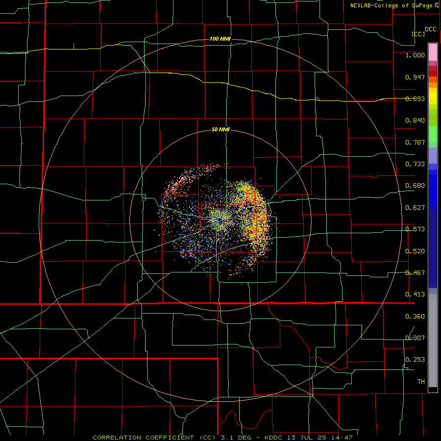Click the 13 JUL 25 date text
The height and width of the screenshot is (441, 441).
pyautogui.click(x=307, y=438)
